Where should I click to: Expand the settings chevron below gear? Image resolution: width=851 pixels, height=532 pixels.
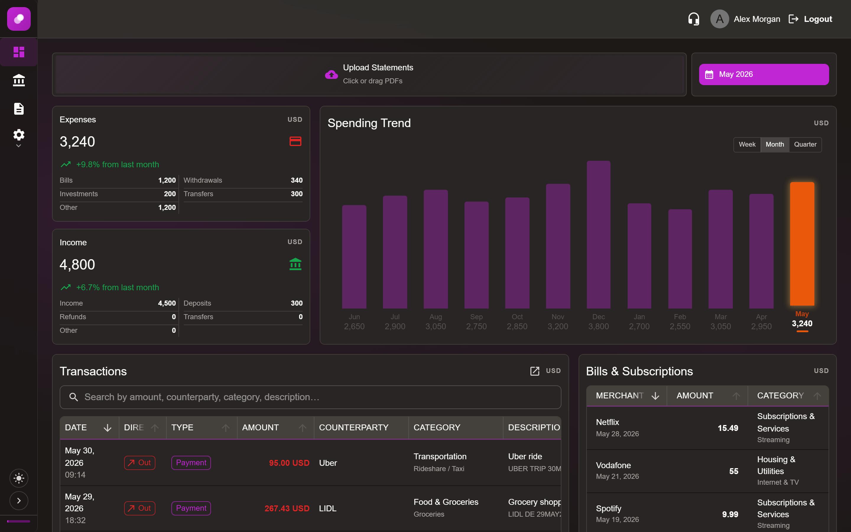coord(19,146)
